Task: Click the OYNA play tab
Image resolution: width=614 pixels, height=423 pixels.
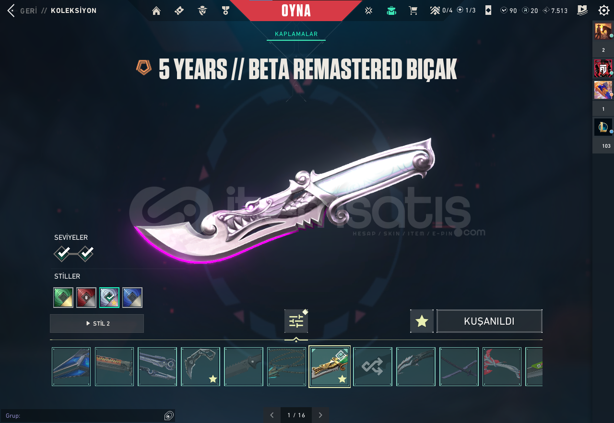Action: coord(296,10)
